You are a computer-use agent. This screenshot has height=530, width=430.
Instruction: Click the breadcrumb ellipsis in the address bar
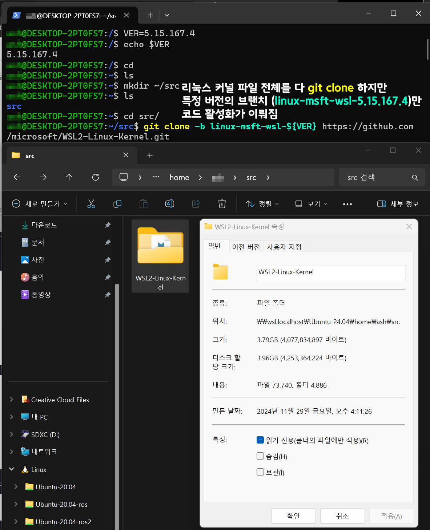click(x=156, y=177)
